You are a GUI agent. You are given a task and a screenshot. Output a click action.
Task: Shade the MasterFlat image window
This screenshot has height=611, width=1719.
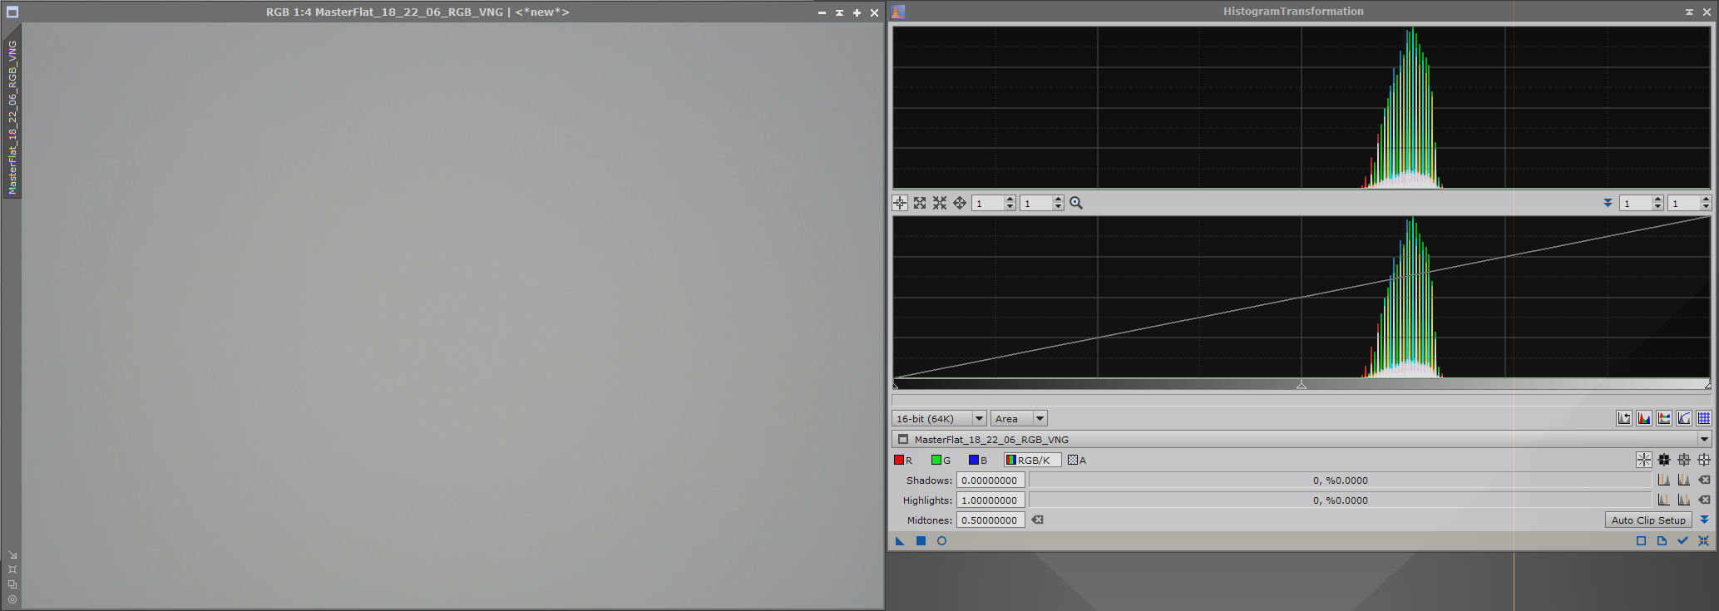tap(839, 12)
